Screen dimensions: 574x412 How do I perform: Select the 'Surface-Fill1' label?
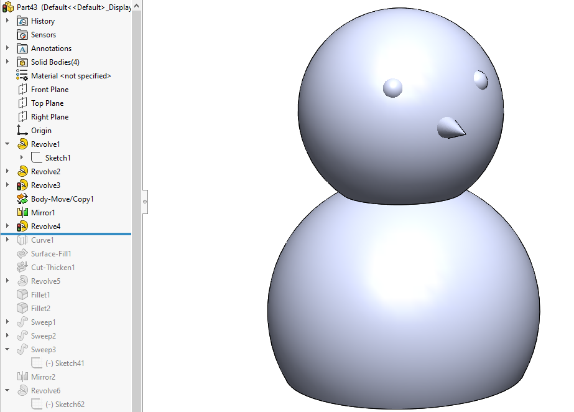point(51,254)
